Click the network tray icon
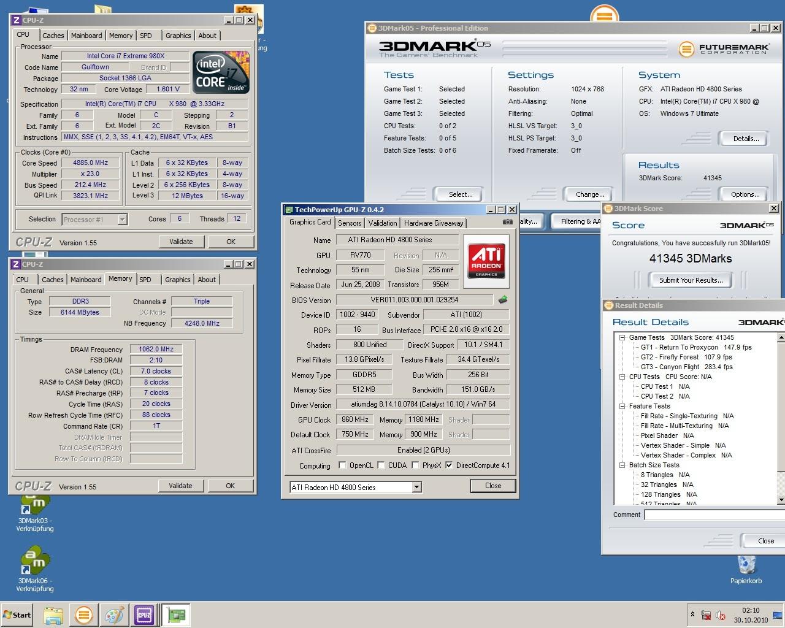The image size is (785, 628). click(706, 615)
